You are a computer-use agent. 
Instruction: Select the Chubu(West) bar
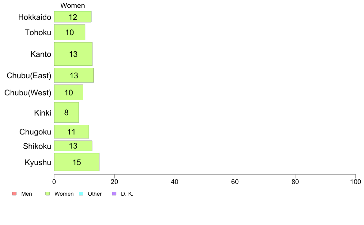tap(69, 92)
